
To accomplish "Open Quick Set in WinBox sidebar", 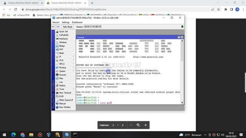I will (63, 31).
